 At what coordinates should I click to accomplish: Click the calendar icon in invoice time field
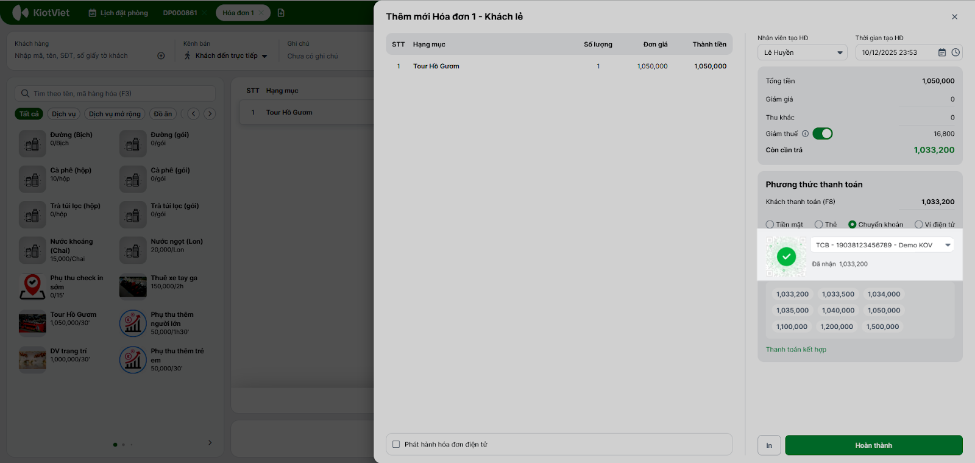click(x=942, y=52)
